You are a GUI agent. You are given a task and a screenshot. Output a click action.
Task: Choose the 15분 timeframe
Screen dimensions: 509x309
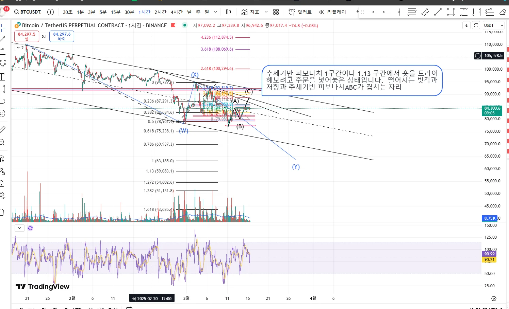click(116, 12)
